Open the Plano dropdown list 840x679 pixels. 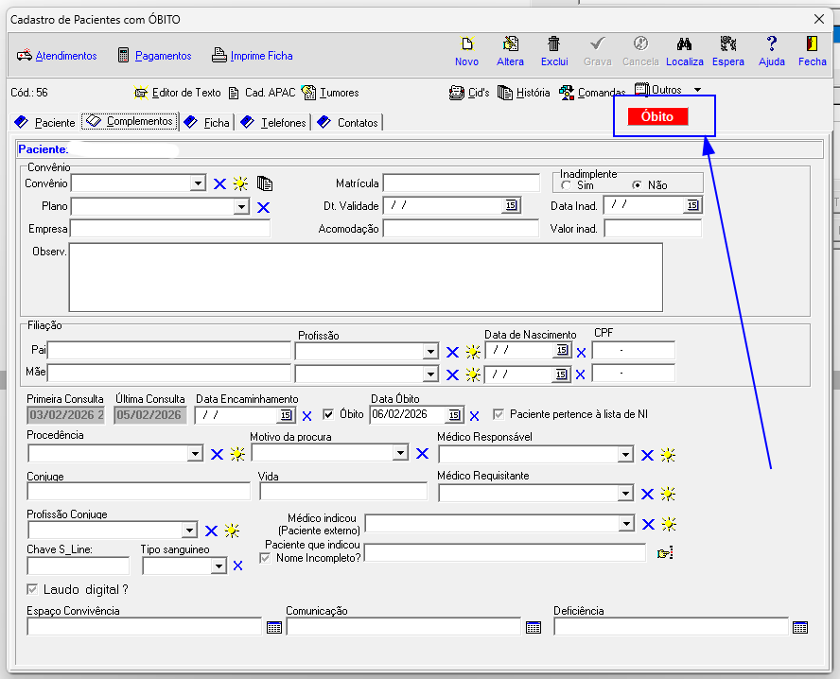pyautogui.click(x=241, y=207)
